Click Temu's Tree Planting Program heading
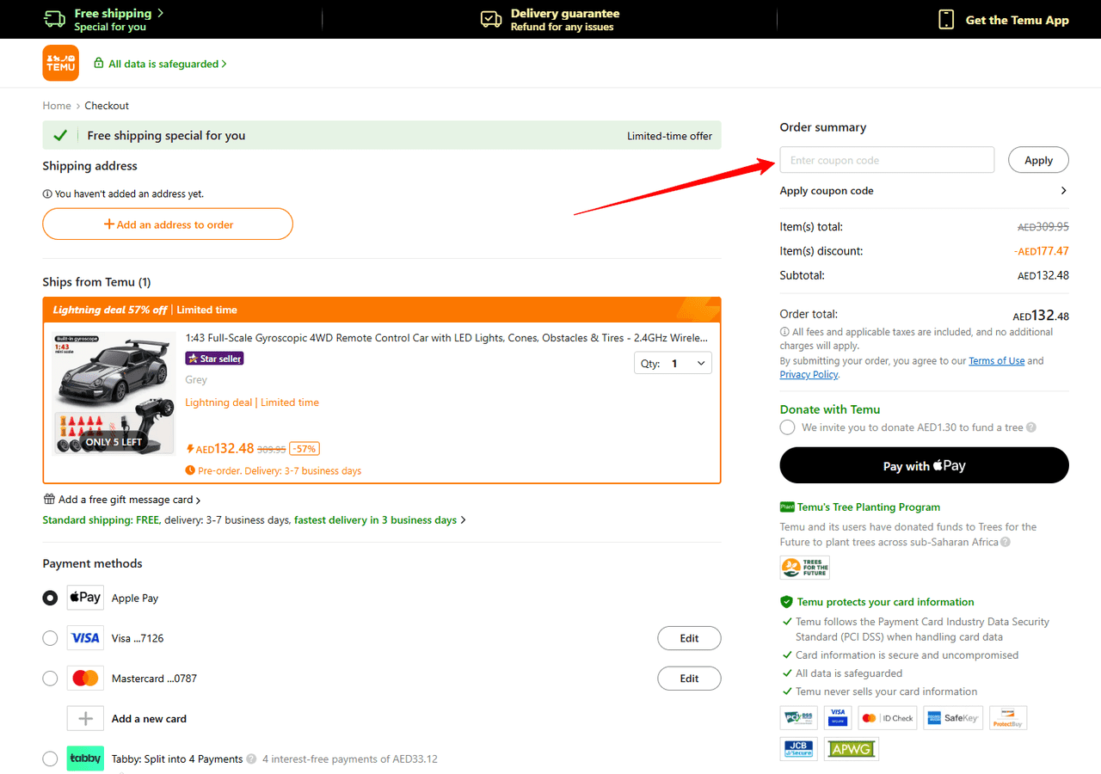Viewport: 1101px width, 774px height. (868, 507)
